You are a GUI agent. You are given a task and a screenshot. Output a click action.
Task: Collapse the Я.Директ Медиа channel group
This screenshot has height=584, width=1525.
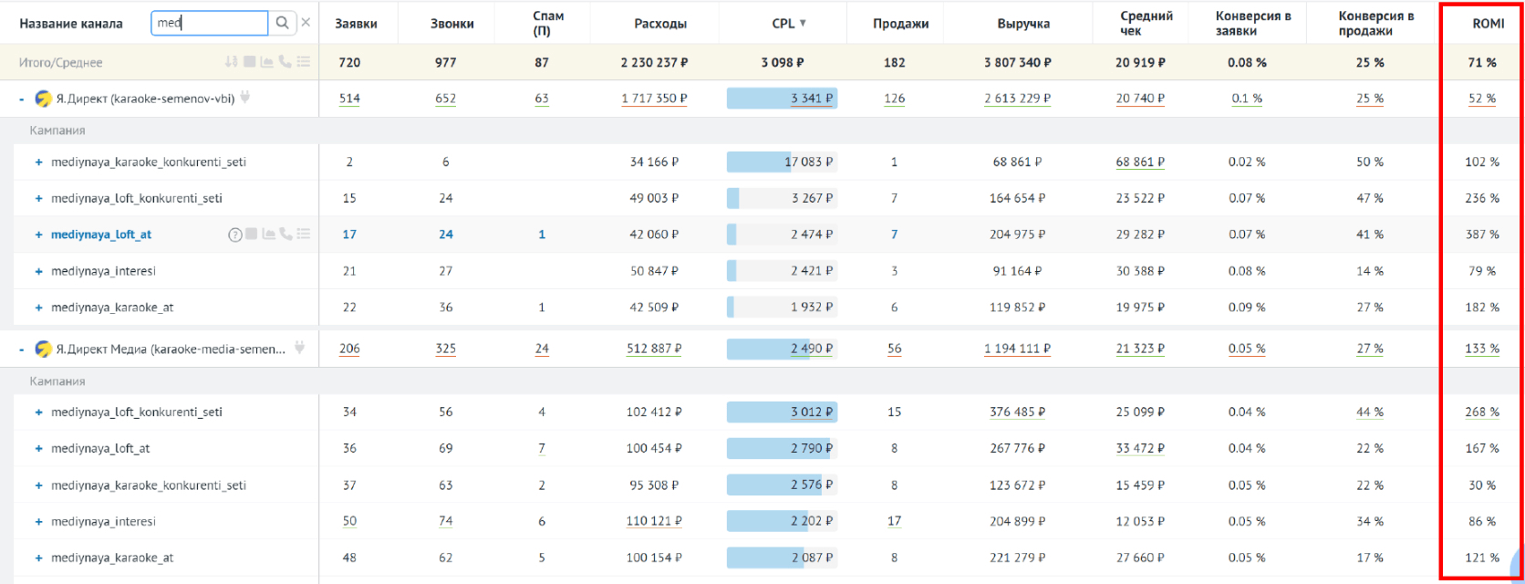pos(22,349)
